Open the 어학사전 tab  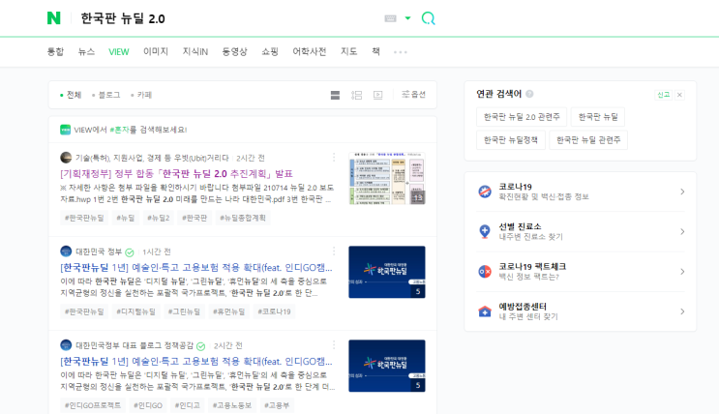[309, 51]
